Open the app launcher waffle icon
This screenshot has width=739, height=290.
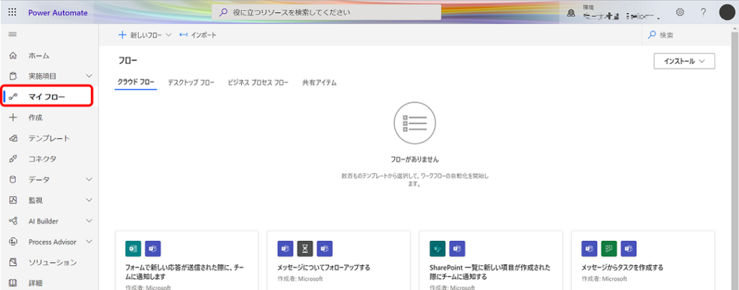click(x=12, y=13)
